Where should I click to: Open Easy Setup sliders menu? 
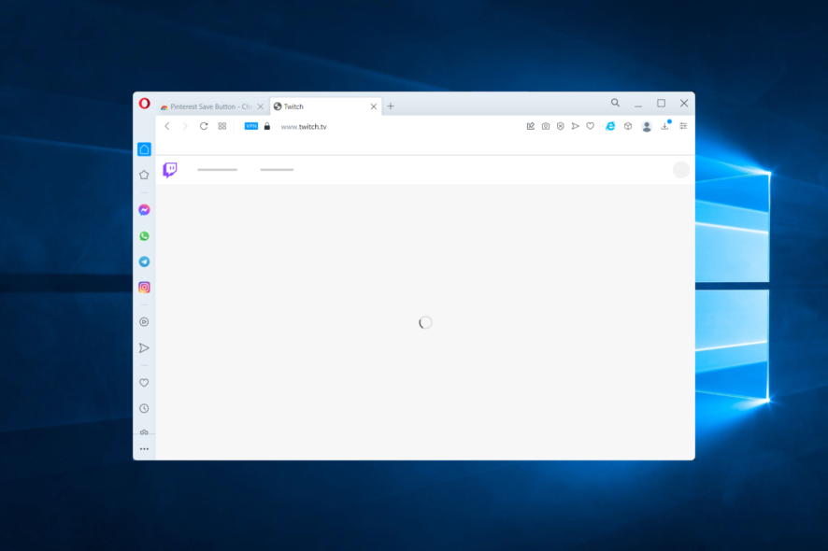click(x=683, y=126)
